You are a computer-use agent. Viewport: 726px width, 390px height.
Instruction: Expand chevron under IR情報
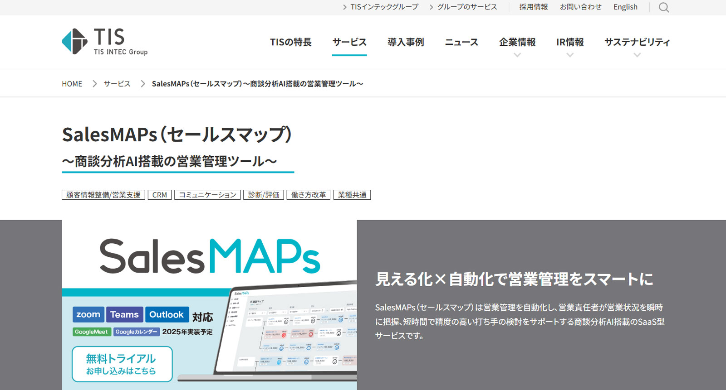570,55
